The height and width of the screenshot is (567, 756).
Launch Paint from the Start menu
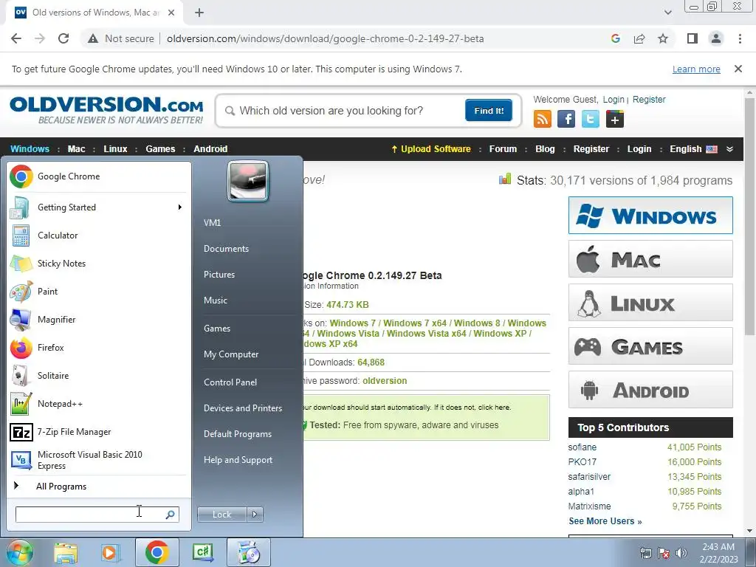click(98, 291)
